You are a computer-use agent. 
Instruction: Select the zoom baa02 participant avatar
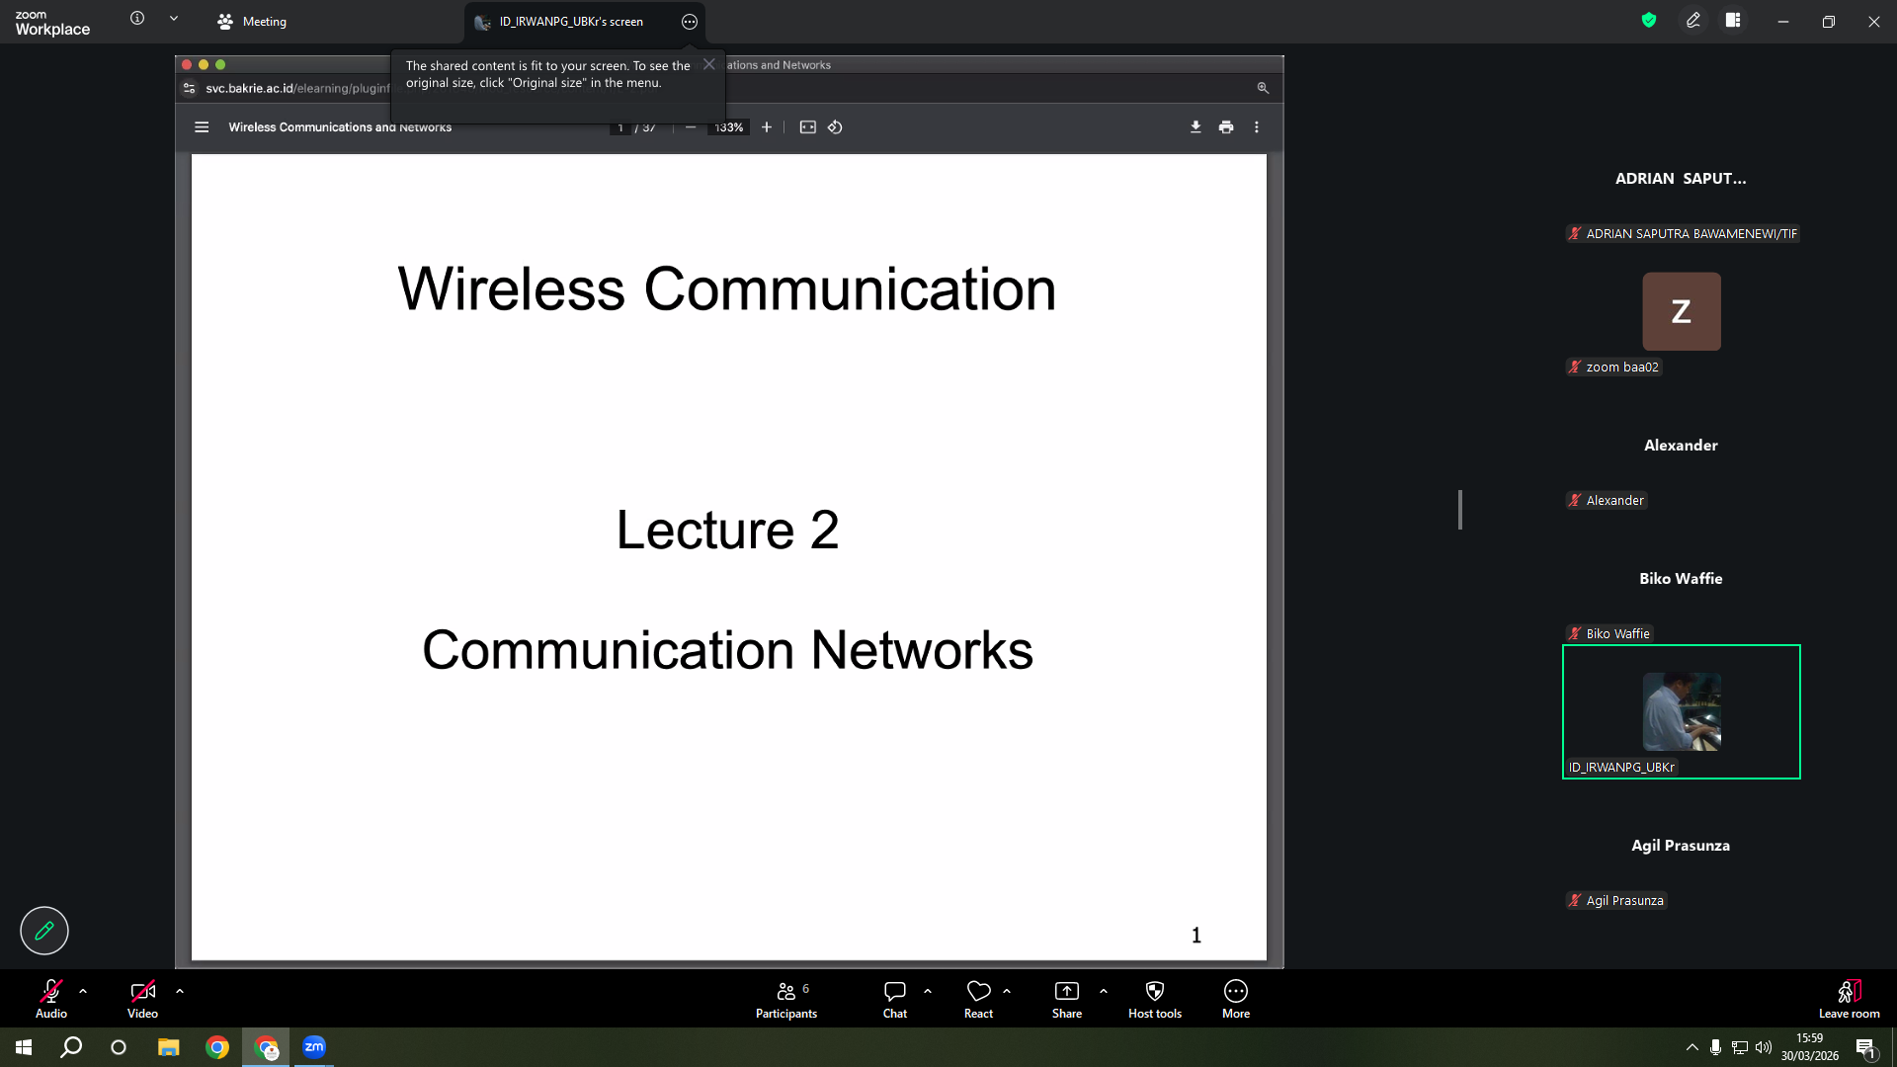click(1682, 311)
